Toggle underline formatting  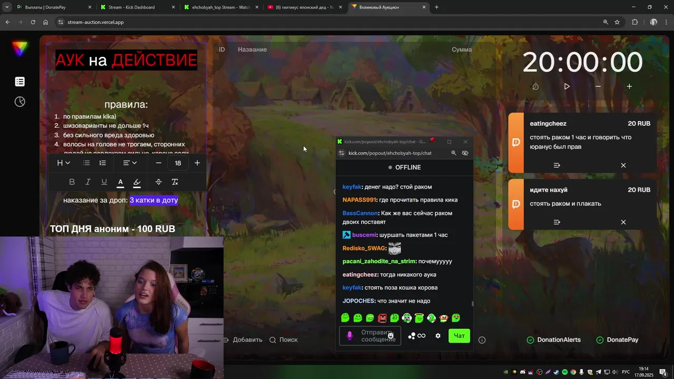(104, 182)
